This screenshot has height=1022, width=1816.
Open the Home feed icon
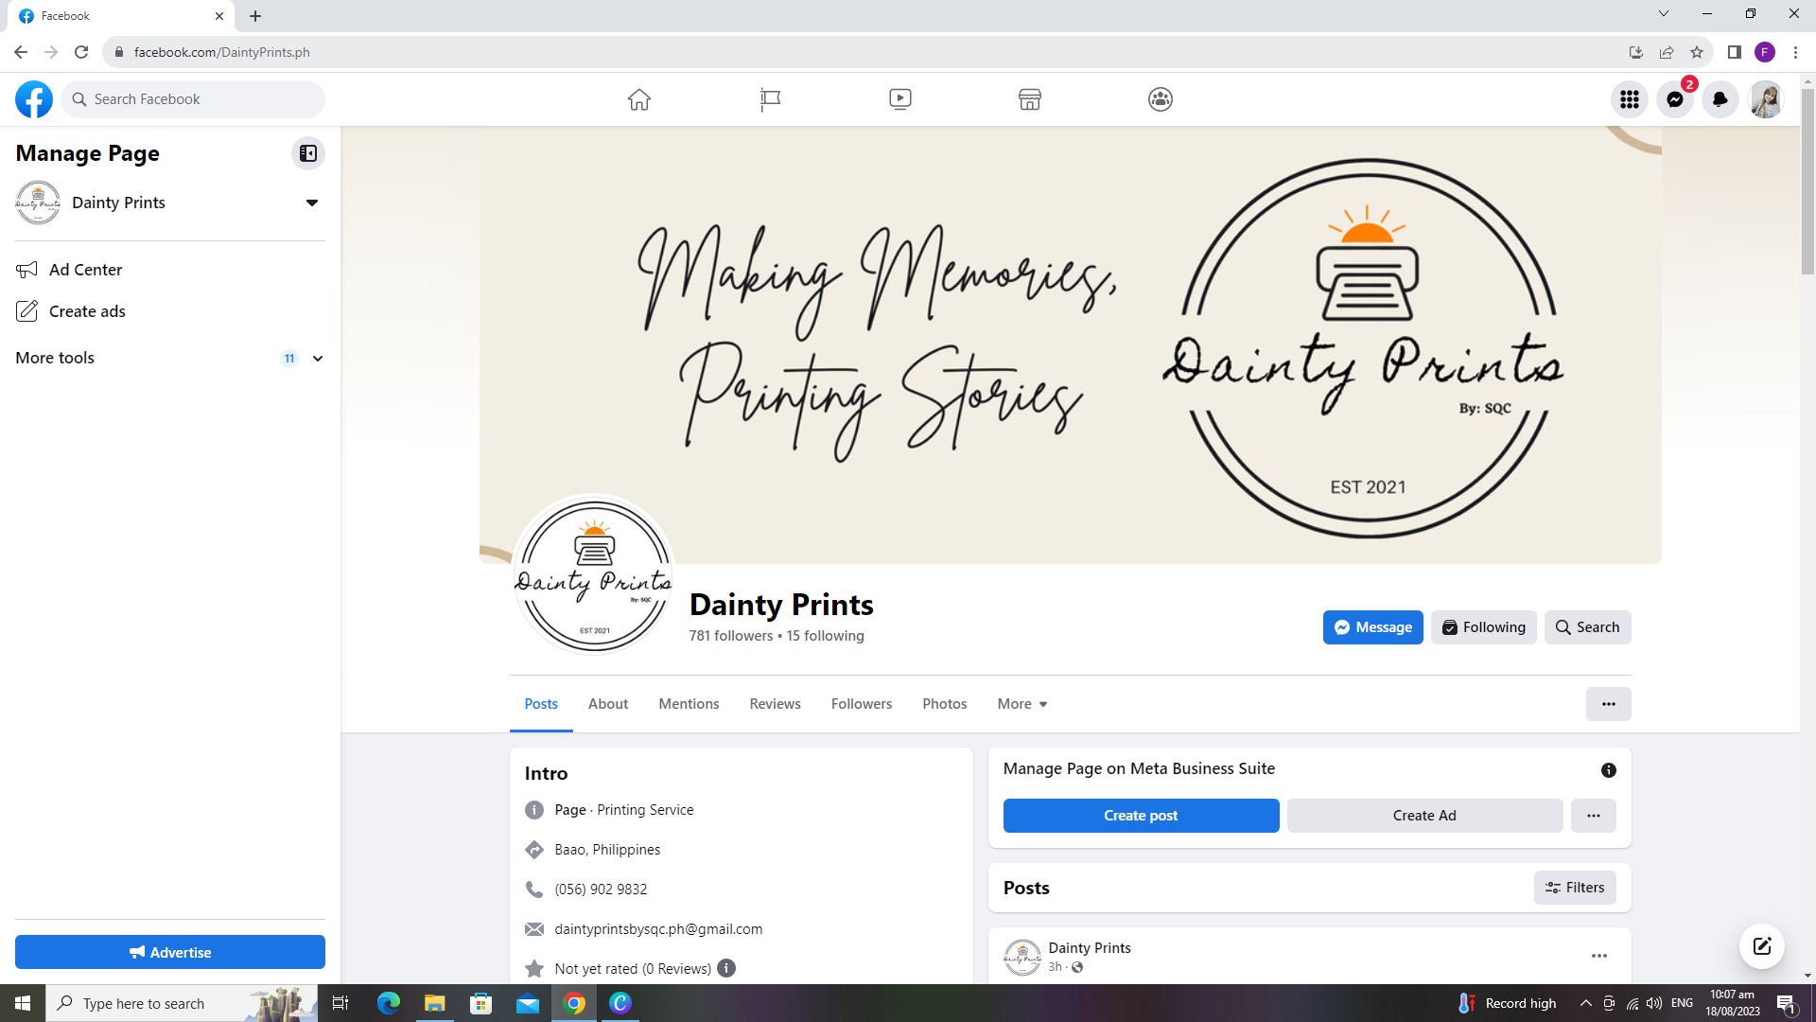coord(639,99)
